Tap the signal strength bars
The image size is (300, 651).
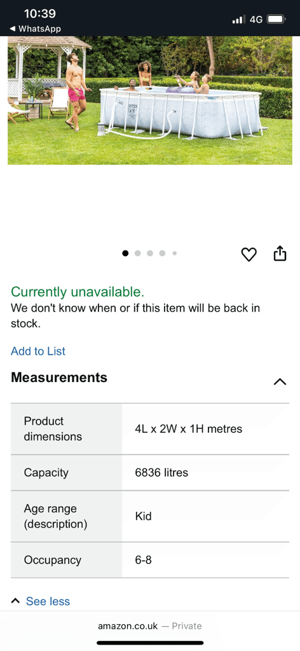coord(238,19)
